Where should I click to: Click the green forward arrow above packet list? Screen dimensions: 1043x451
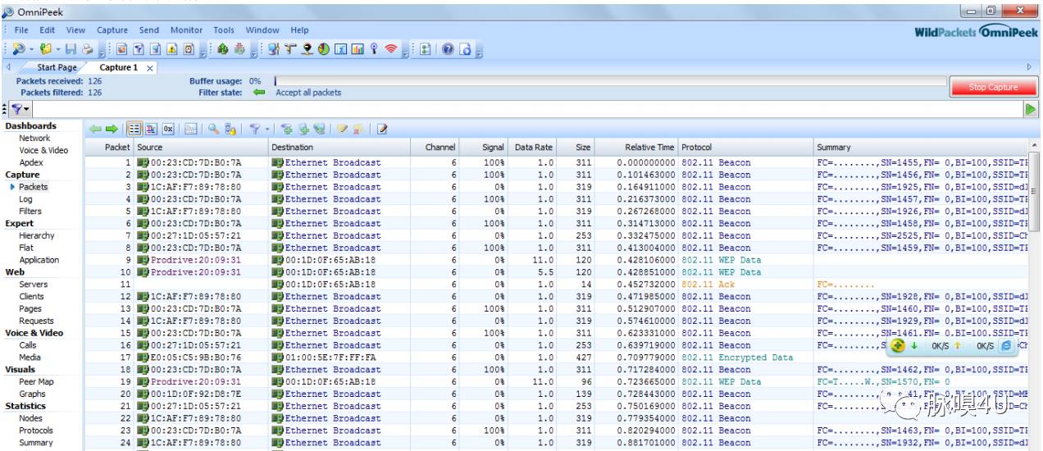pos(112,129)
